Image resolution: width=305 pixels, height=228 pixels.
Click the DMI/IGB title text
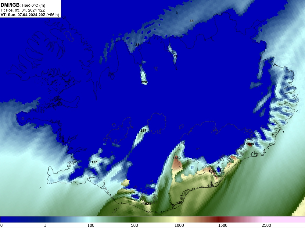pos(10,5)
